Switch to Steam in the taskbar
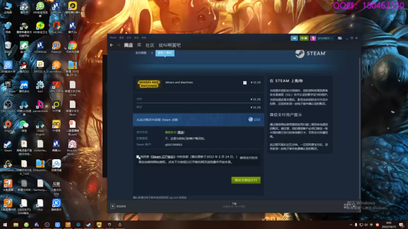408x229 pixels. coord(89,224)
